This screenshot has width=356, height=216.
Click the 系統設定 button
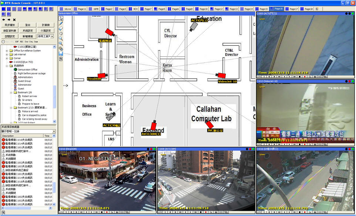[x=28, y=31]
